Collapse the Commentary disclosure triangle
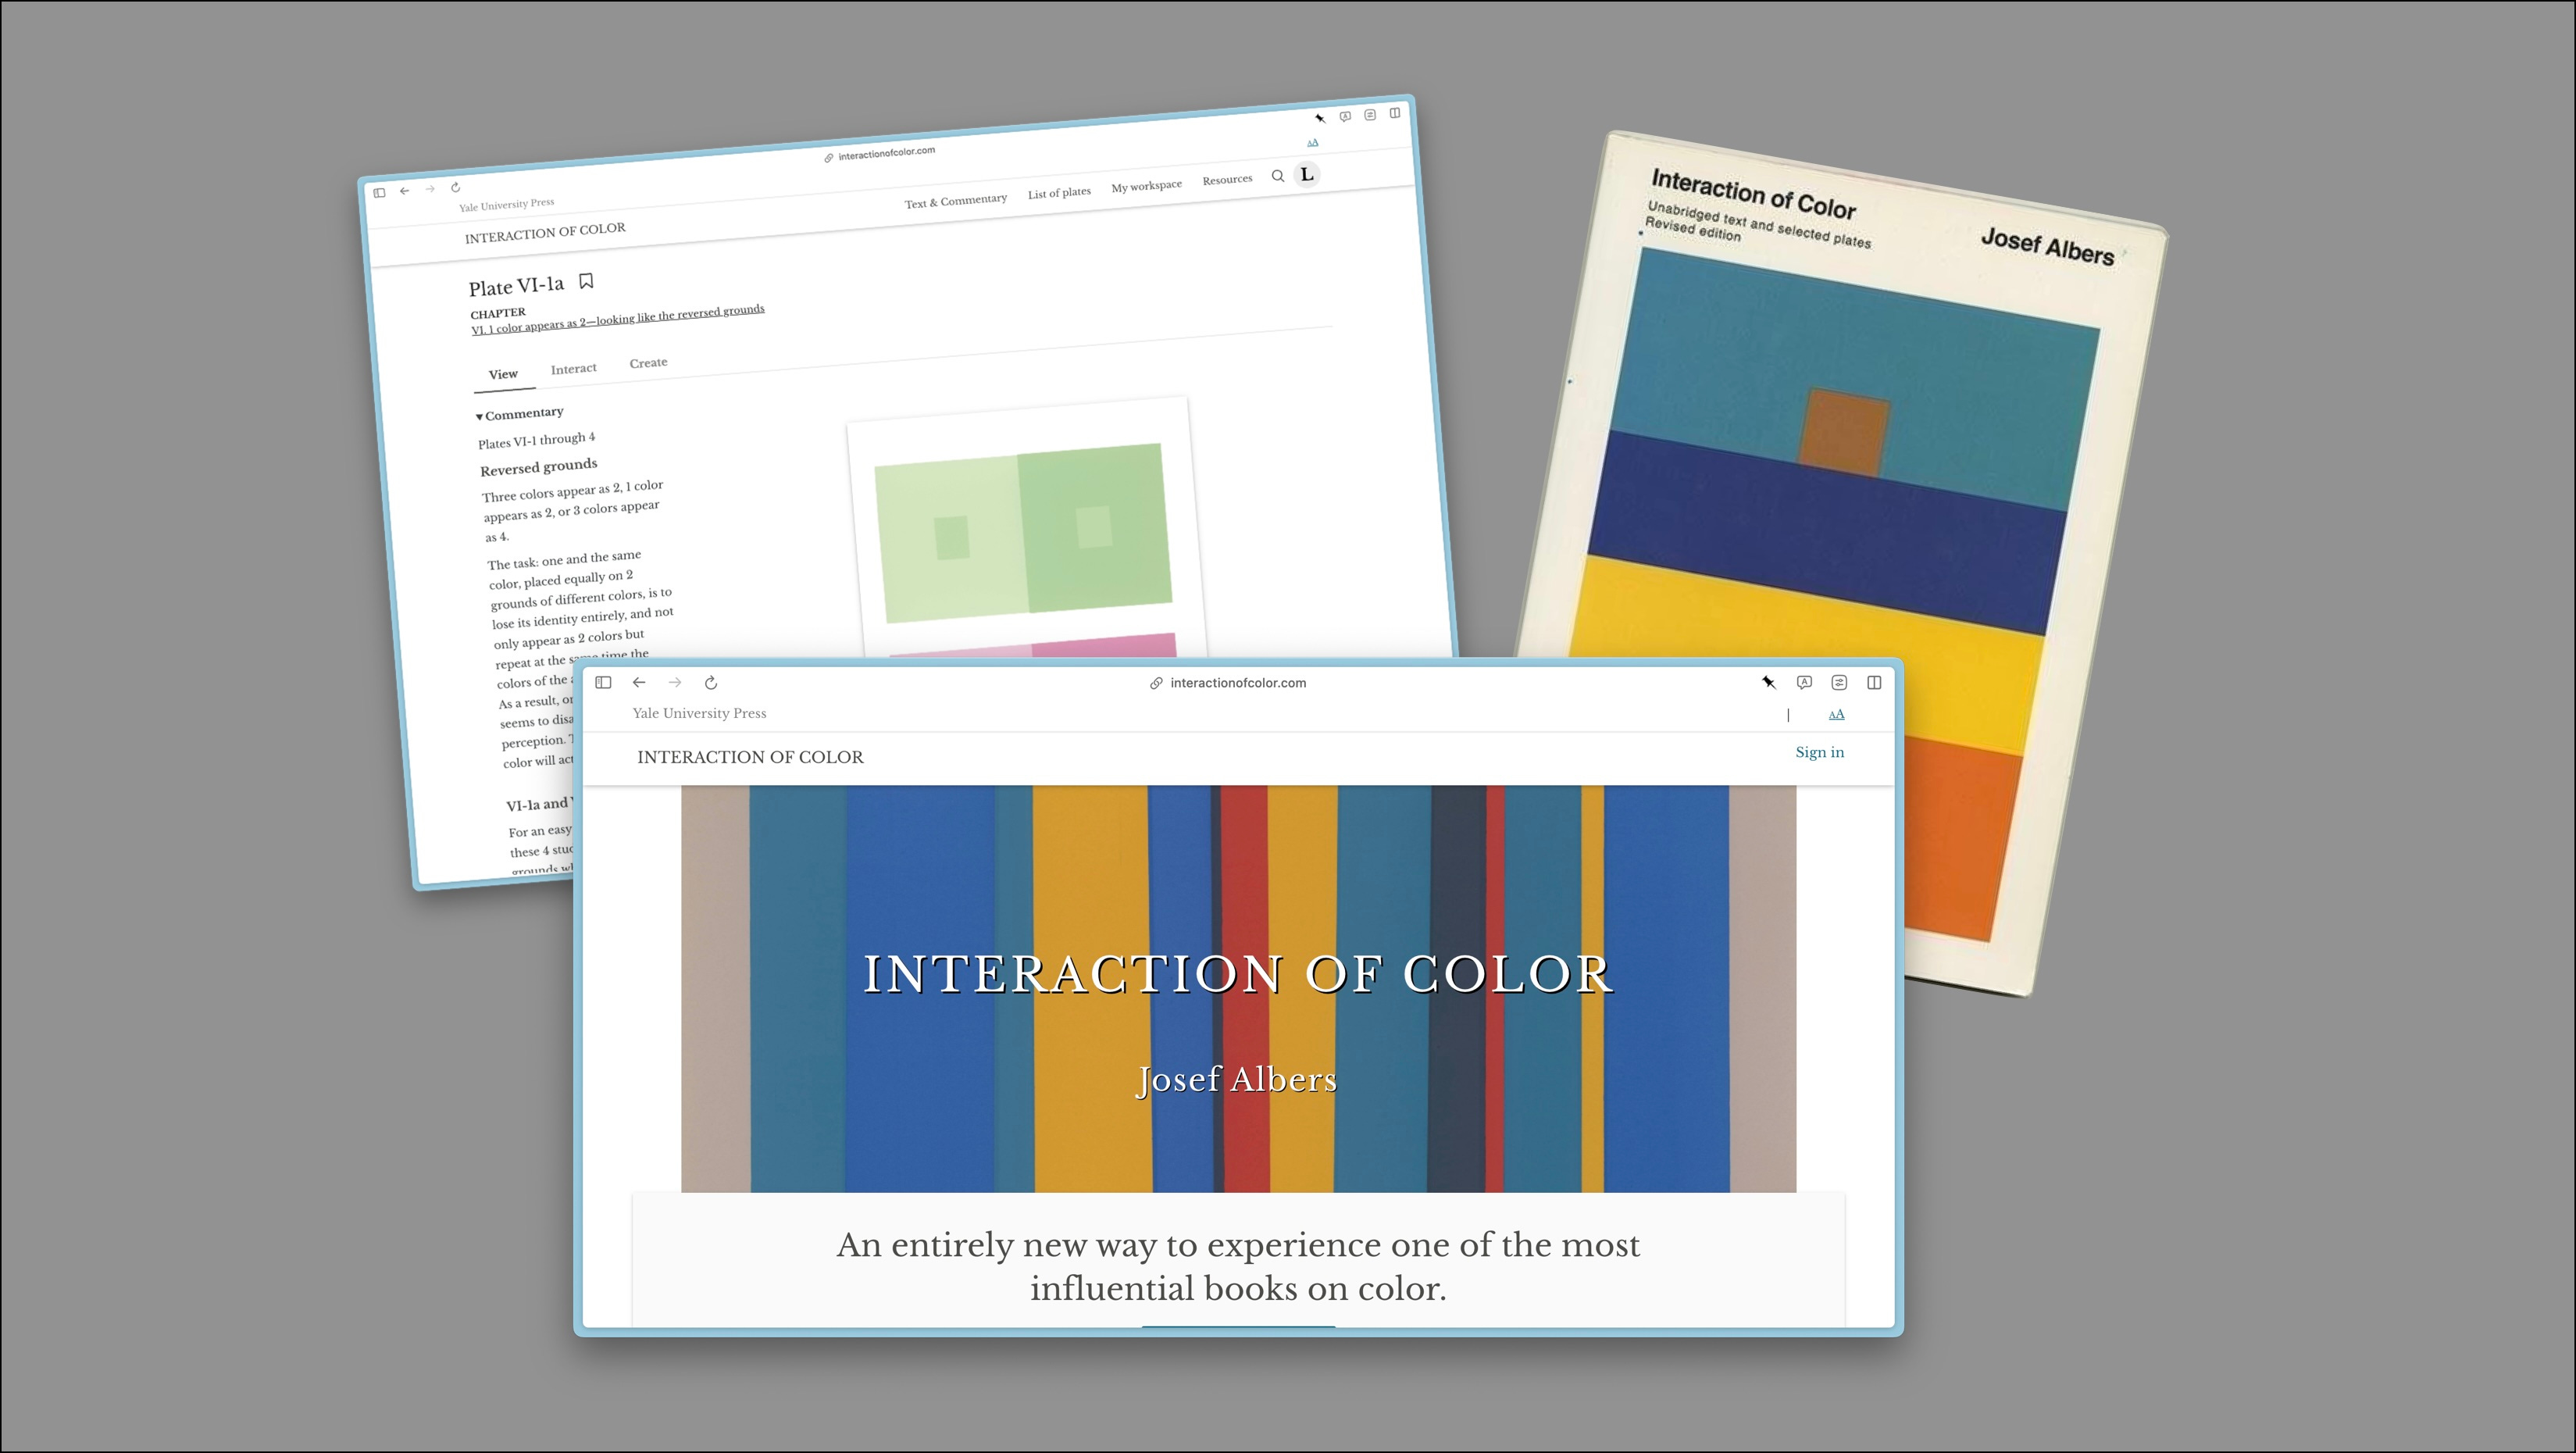This screenshot has height=1453, width=2576. click(479, 416)
